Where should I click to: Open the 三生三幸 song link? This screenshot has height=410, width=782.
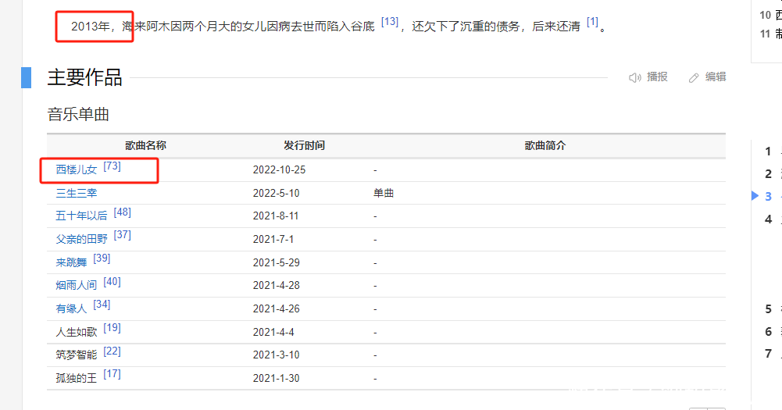click(x=77, y=193)
